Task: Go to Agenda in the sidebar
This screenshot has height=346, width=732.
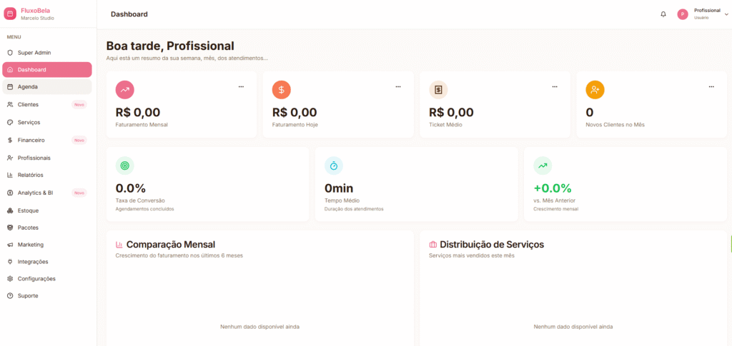Action: (x=28, y=87)
